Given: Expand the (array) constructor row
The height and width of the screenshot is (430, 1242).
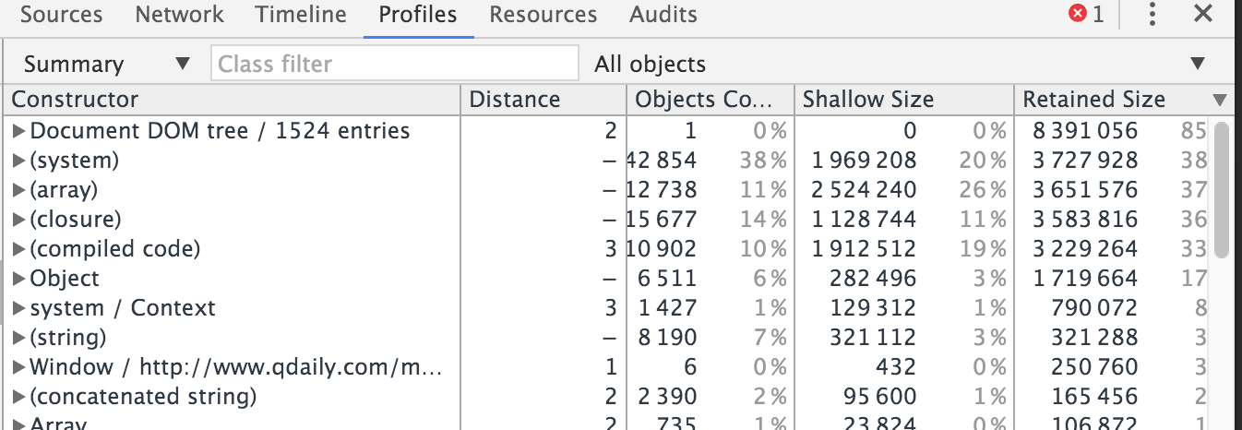Looking at the screenshot, I should pyautogui.click(x=18, y=190).
